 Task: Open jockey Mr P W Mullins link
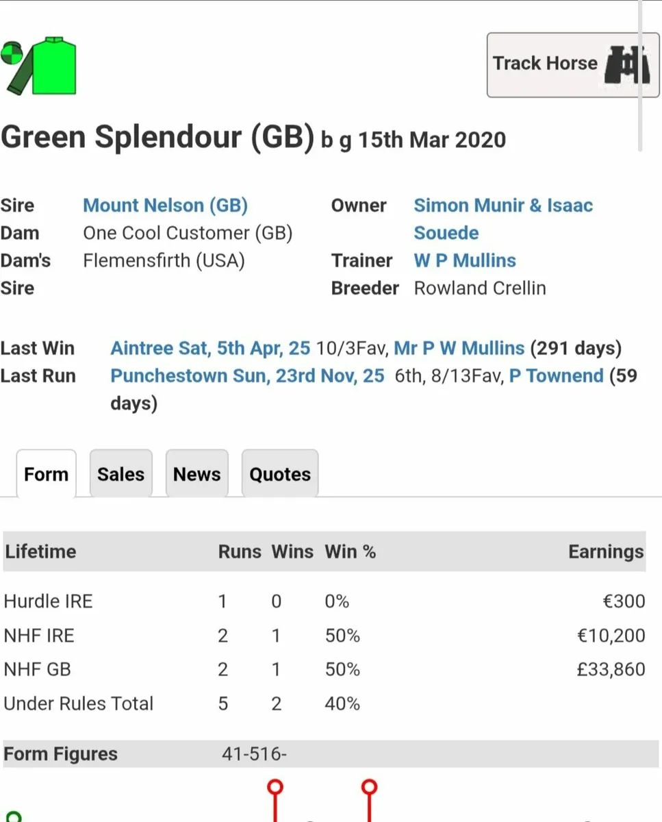tap(459, 349)
